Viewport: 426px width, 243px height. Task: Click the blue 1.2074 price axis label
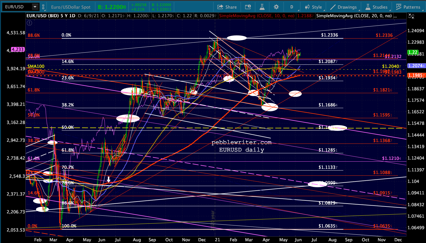pyautogui.click(x=416, y=66)
